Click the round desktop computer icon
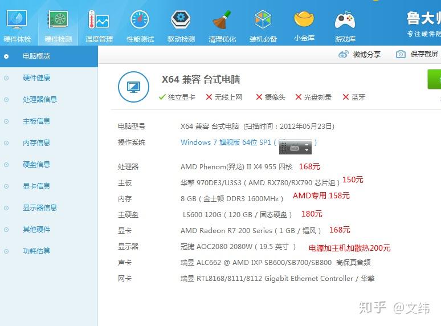This screenshot has height=326, width=441. pyautogui.click(x=133, y=87)
